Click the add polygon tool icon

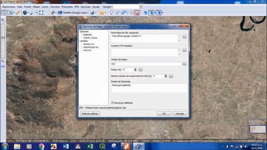[x=124, y=12]
